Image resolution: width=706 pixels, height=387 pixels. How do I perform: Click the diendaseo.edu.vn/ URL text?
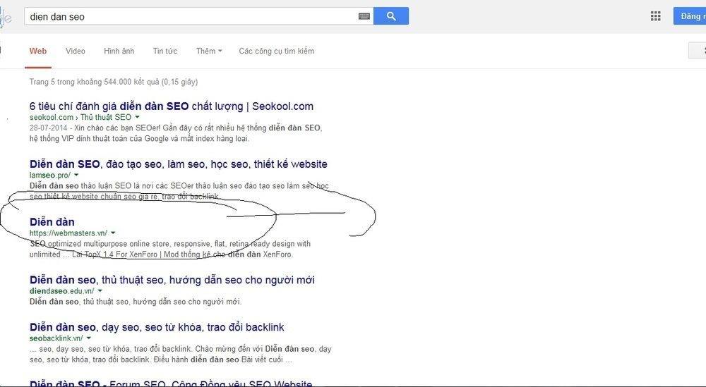62,291
